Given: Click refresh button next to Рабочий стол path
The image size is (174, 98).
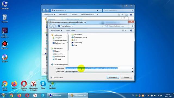Looking at the screenshot, I should (105, 26).
